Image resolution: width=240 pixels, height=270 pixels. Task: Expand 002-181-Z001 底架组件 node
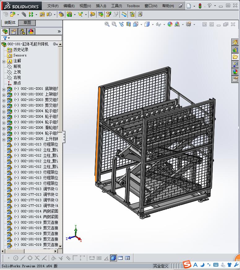pyautogui.click(x=4, y=89)
